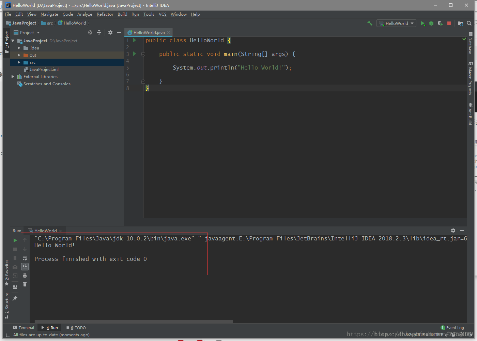The image size is (477, 341).
Task: Hide the Run tool window
Action: click(462, 231)
